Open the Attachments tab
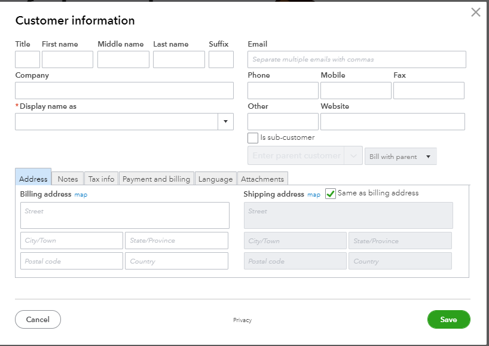This screenshot has height=346, width=489. point(262,179)
